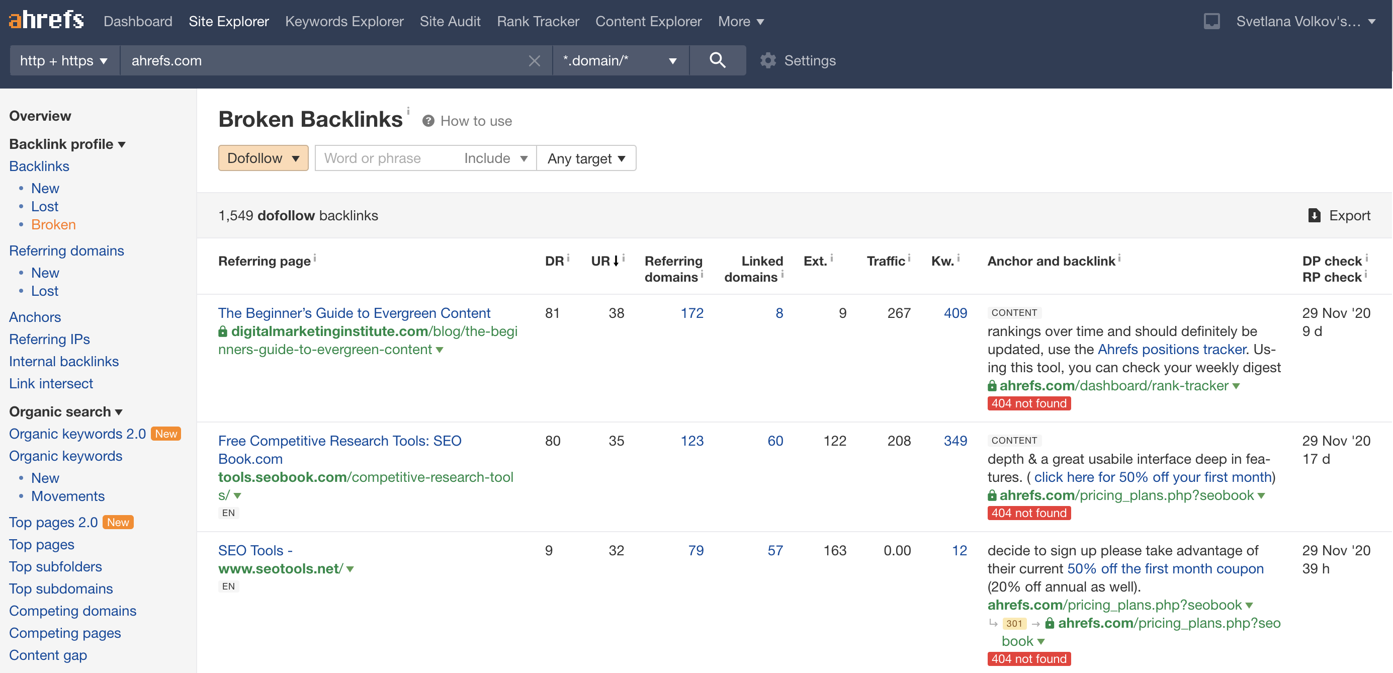Click the Export download icon
Image resolution: width=1393 pixels, height=673 pixels.
pos(1314,215)
